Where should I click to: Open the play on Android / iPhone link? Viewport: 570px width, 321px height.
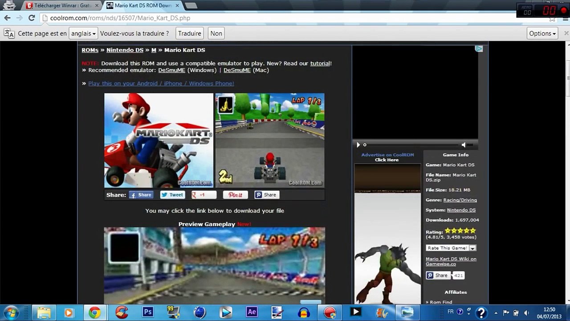161,83
